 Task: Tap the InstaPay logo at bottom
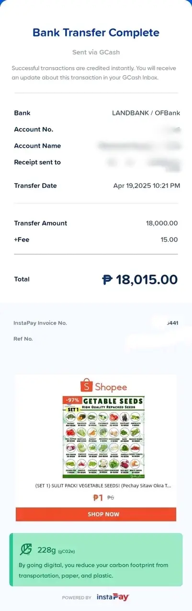113,597
